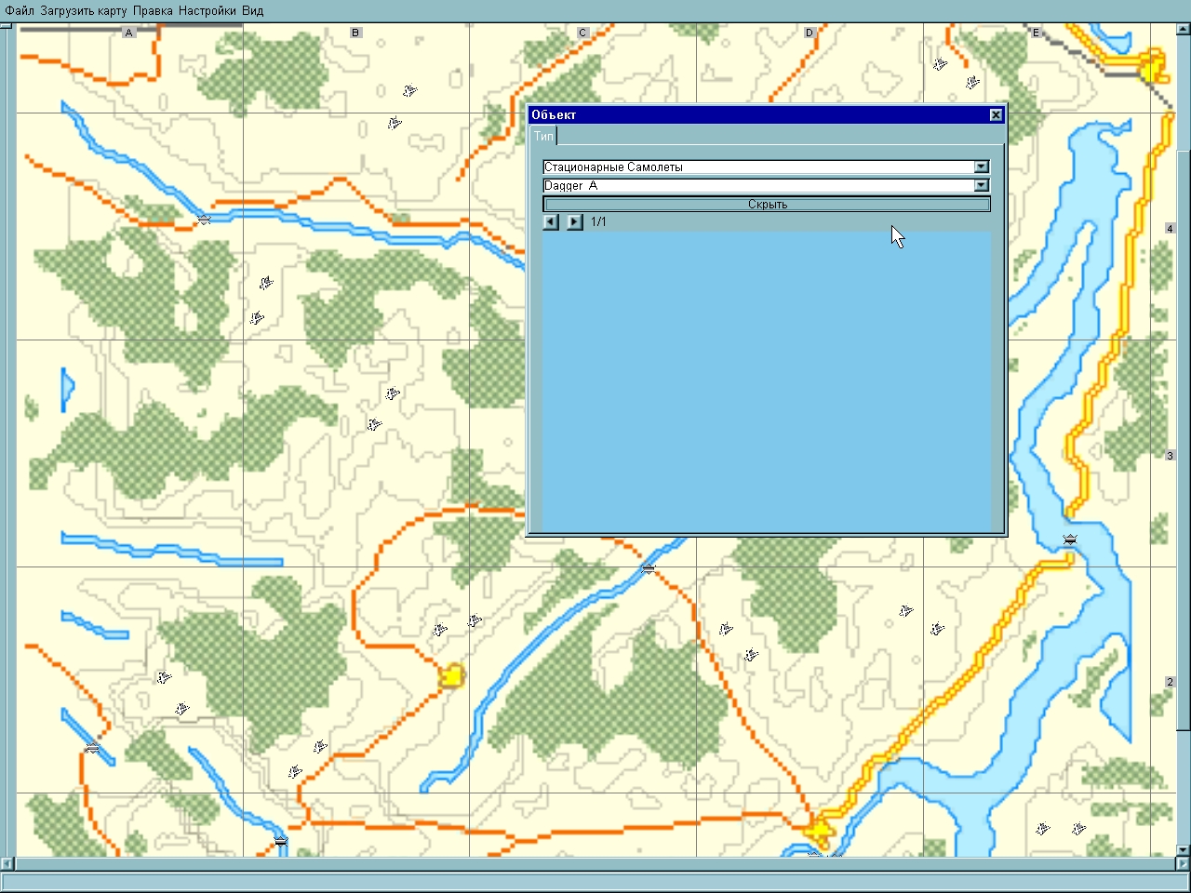Click grid column label C
1191x893 pixels.
click(582, 33)
